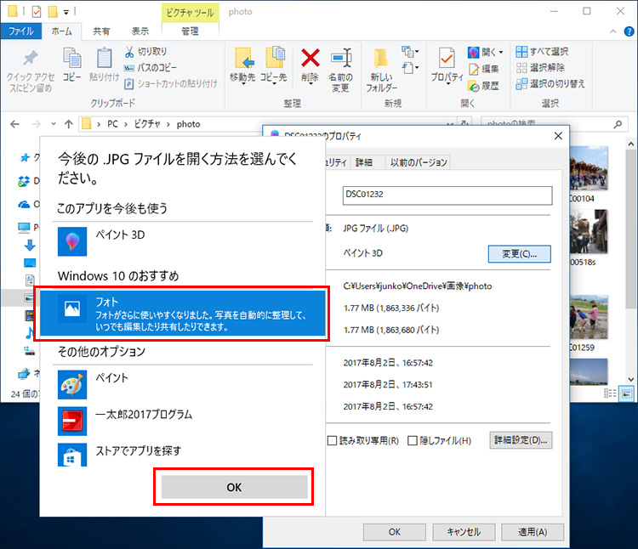Choose Ichitaro 2017 (一太郎2017プログラム)
This screenshot has height=549, width=638.
(x=183, y=421)
